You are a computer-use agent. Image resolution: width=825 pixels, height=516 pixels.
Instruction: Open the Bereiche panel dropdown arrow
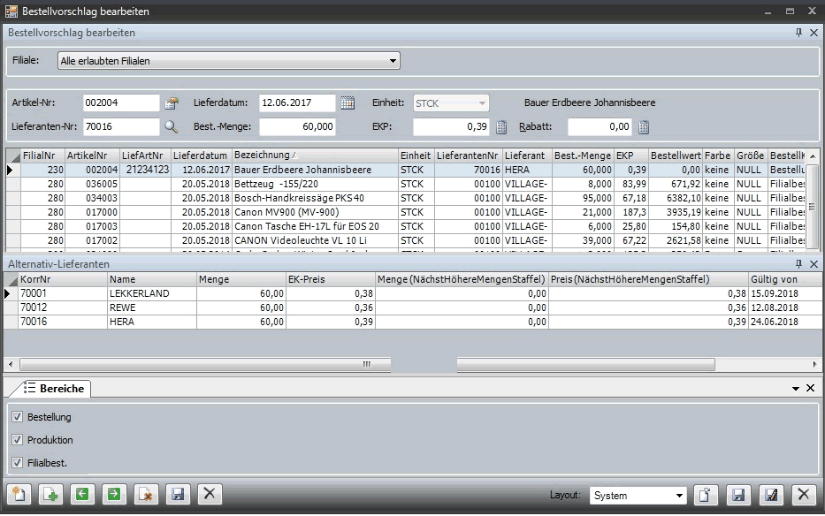click(x=796, y=388)
